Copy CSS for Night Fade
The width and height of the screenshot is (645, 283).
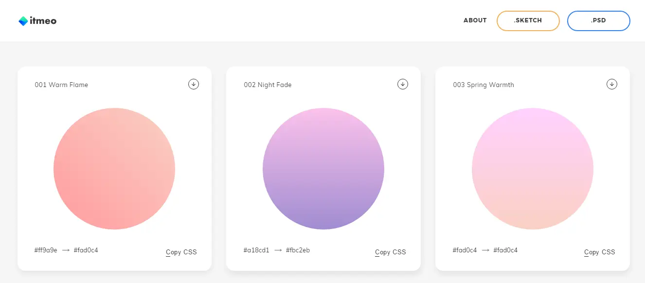pos(391,252)
